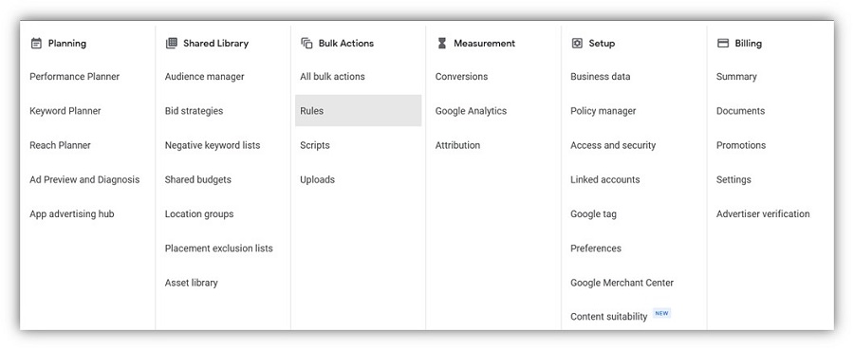854x350 pixels.
Task: Open Negative keyword lists
Action: pyautogui.click(x=213, y=145)
